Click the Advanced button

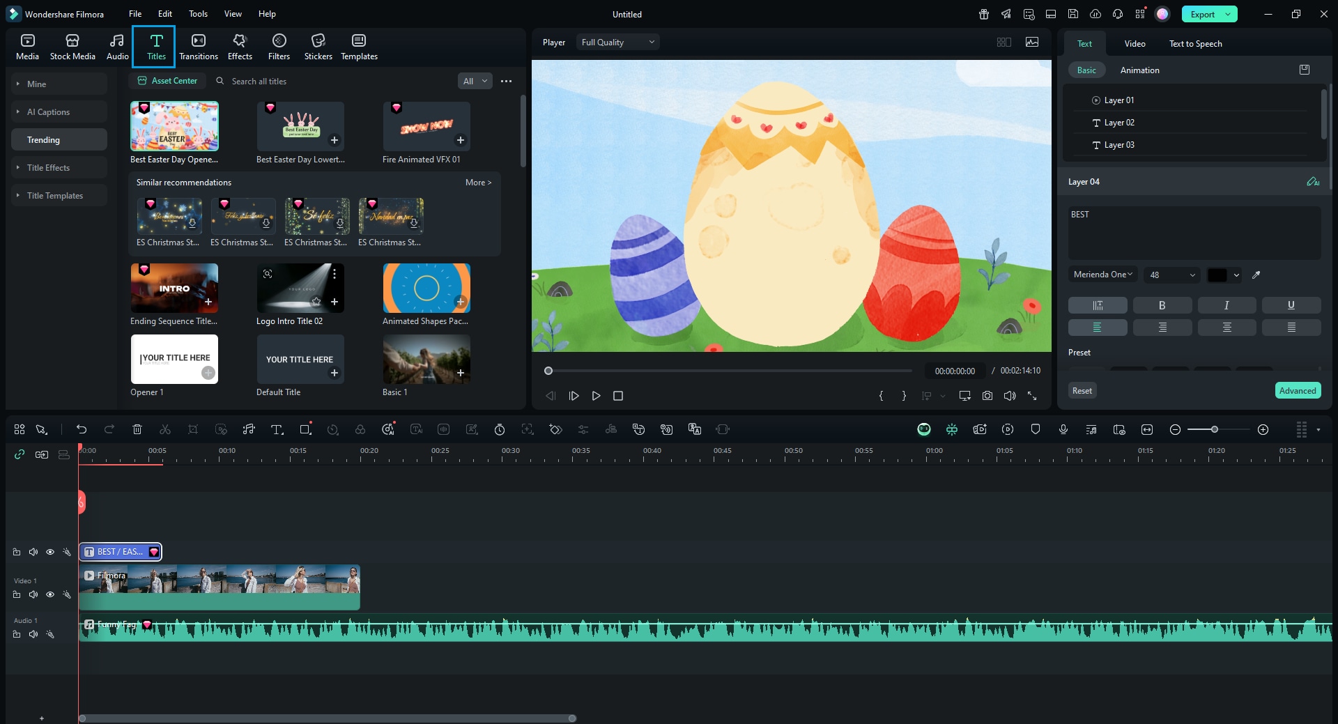click(1298, 390)
